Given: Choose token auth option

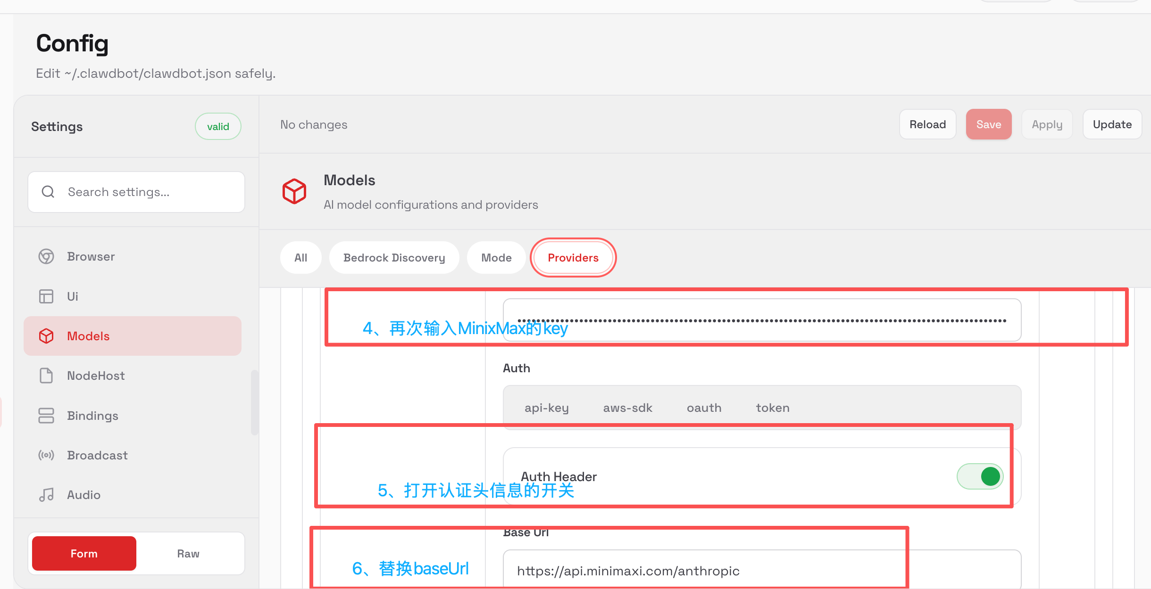Looking at the screenshot, I should click(772, 408).
